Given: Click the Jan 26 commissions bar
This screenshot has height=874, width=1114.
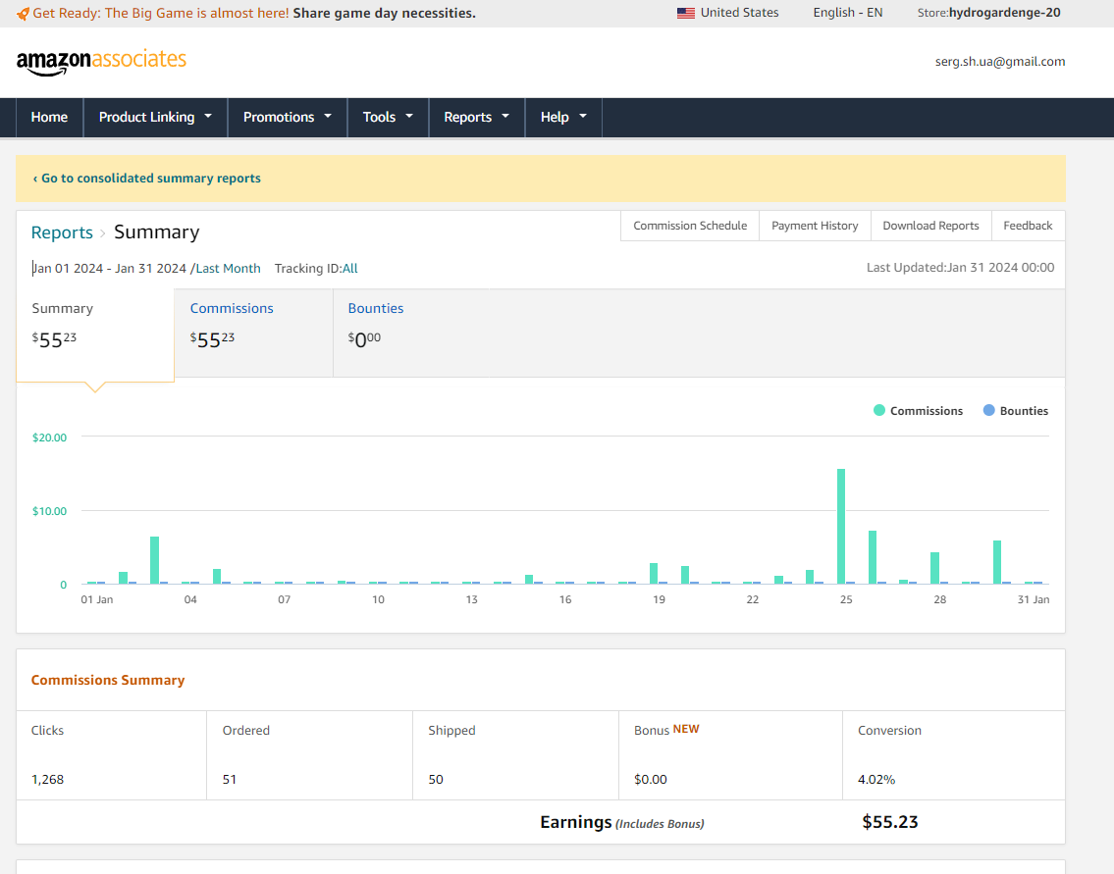Looking at the screenshot, I should (873, 557).
